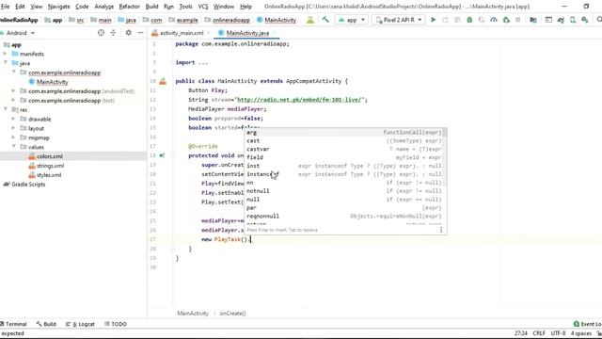The height and width of the screenshot is (339, 602).
Task: Open the completion popup options menu dots
Action: [441, 230]
